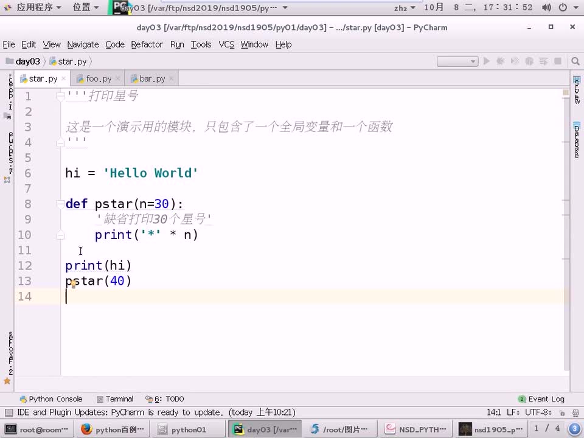584x438 pixels.
Task: Open the Favorites tool window star
Action: click(7, 381)
